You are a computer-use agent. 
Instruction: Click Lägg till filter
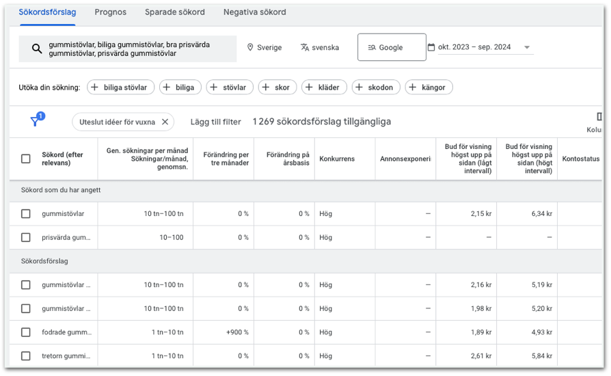tap(215, 122)
